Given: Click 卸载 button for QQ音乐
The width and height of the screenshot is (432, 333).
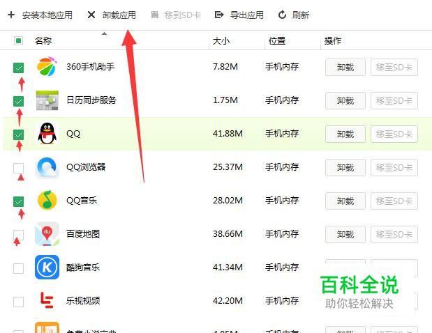Looking at the screenshot, I should tap(345, 201).
